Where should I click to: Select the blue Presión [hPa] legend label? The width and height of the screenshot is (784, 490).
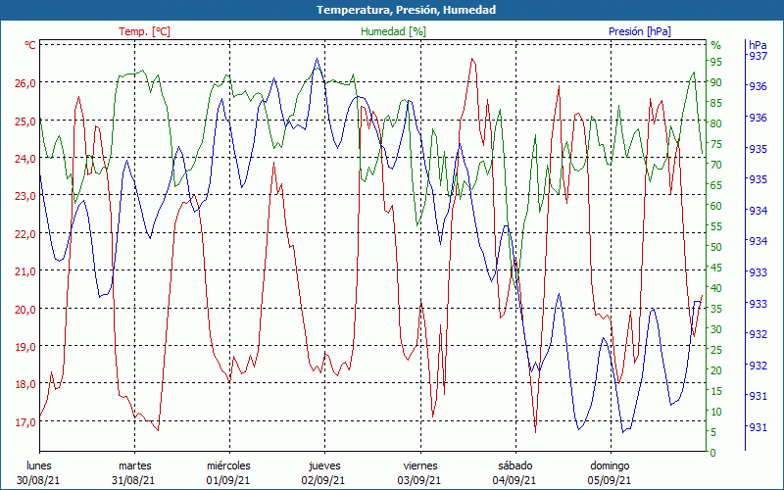(640, 31)
